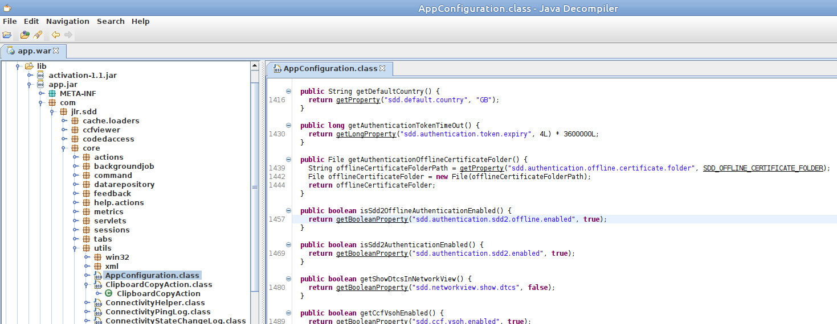The width and height of the screenshot is (837, 324).
Task: Collapse the lib folder node
Action: (18, 66)
